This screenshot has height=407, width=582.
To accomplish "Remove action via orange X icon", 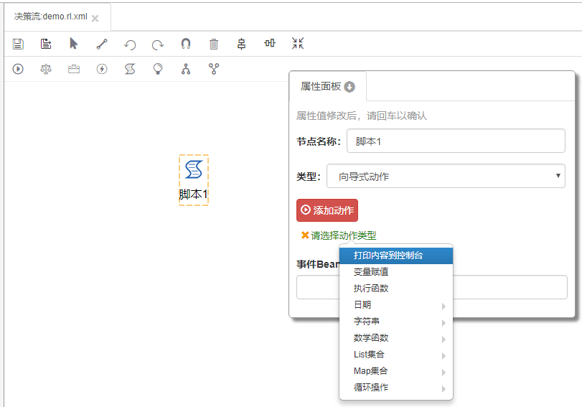I will pyautogui.click(x=305, y=235).
